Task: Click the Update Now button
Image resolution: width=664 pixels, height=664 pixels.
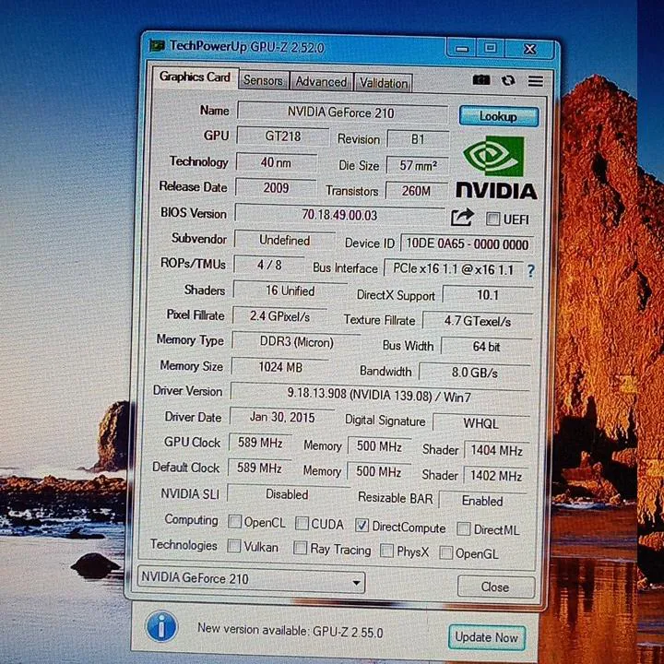Action: click(x=487, y=637)
